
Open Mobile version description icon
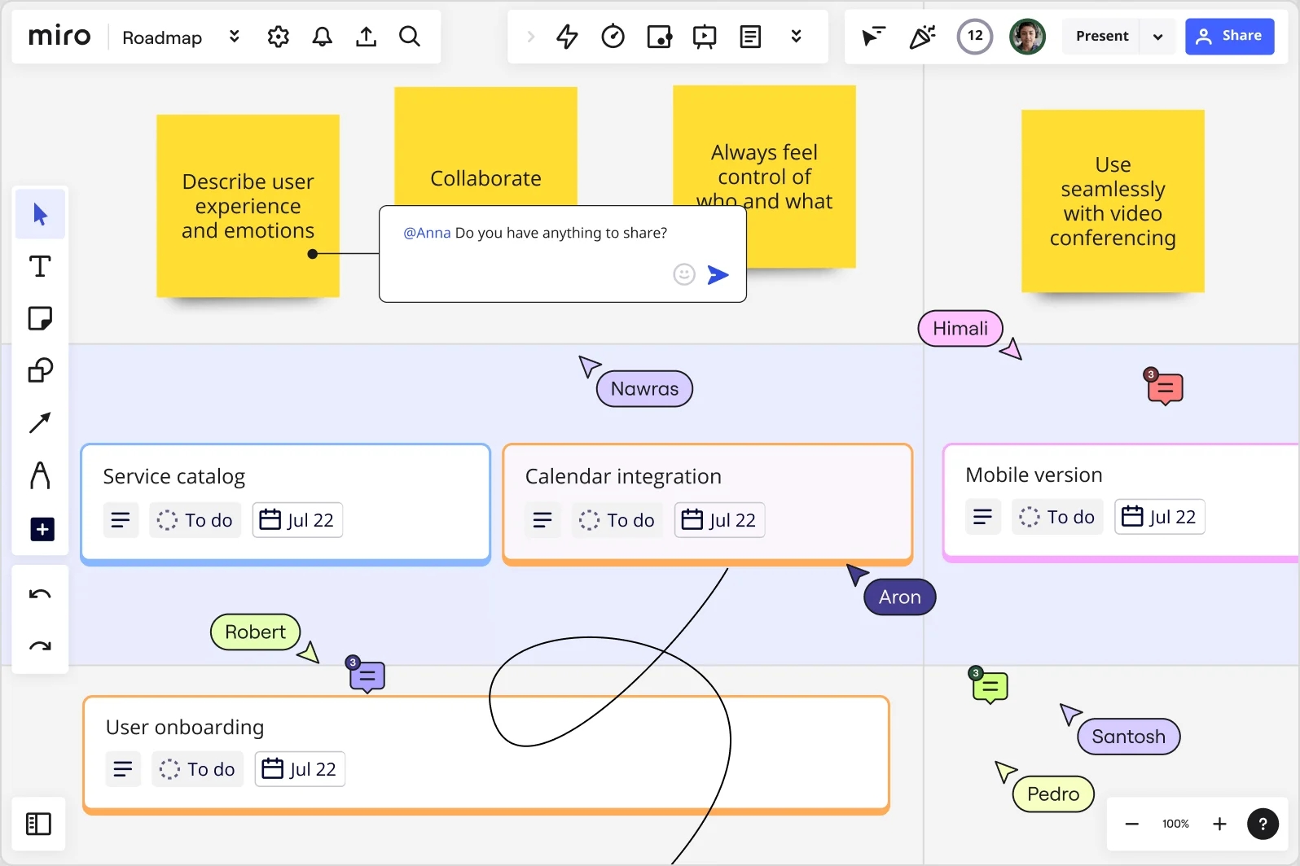(982, 517)
